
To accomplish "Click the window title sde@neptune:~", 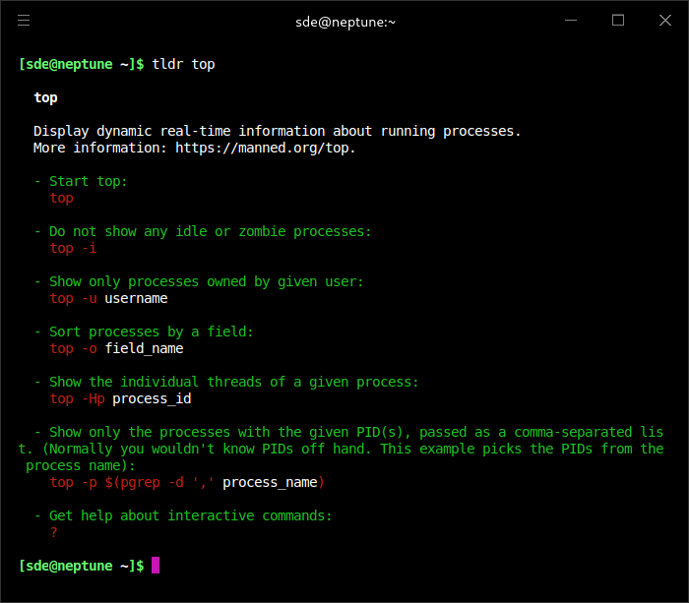I will 345,22.
